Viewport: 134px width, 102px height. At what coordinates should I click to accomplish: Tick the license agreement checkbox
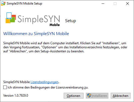click(x=5, y=87)
